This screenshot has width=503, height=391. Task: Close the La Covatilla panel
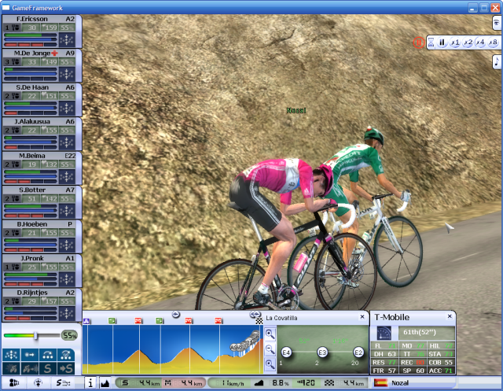[363, 318]
